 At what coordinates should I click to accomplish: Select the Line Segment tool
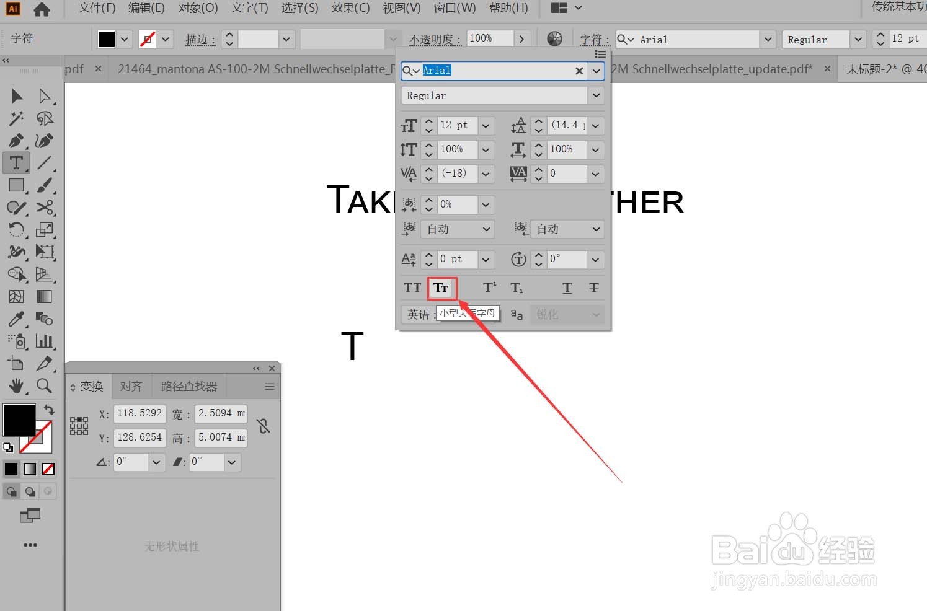[x=45, y=163]
